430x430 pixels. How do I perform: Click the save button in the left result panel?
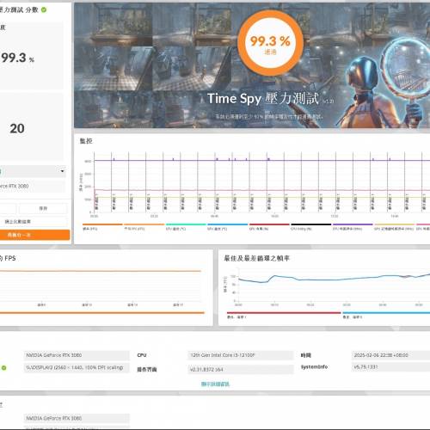tap(43, 208)
